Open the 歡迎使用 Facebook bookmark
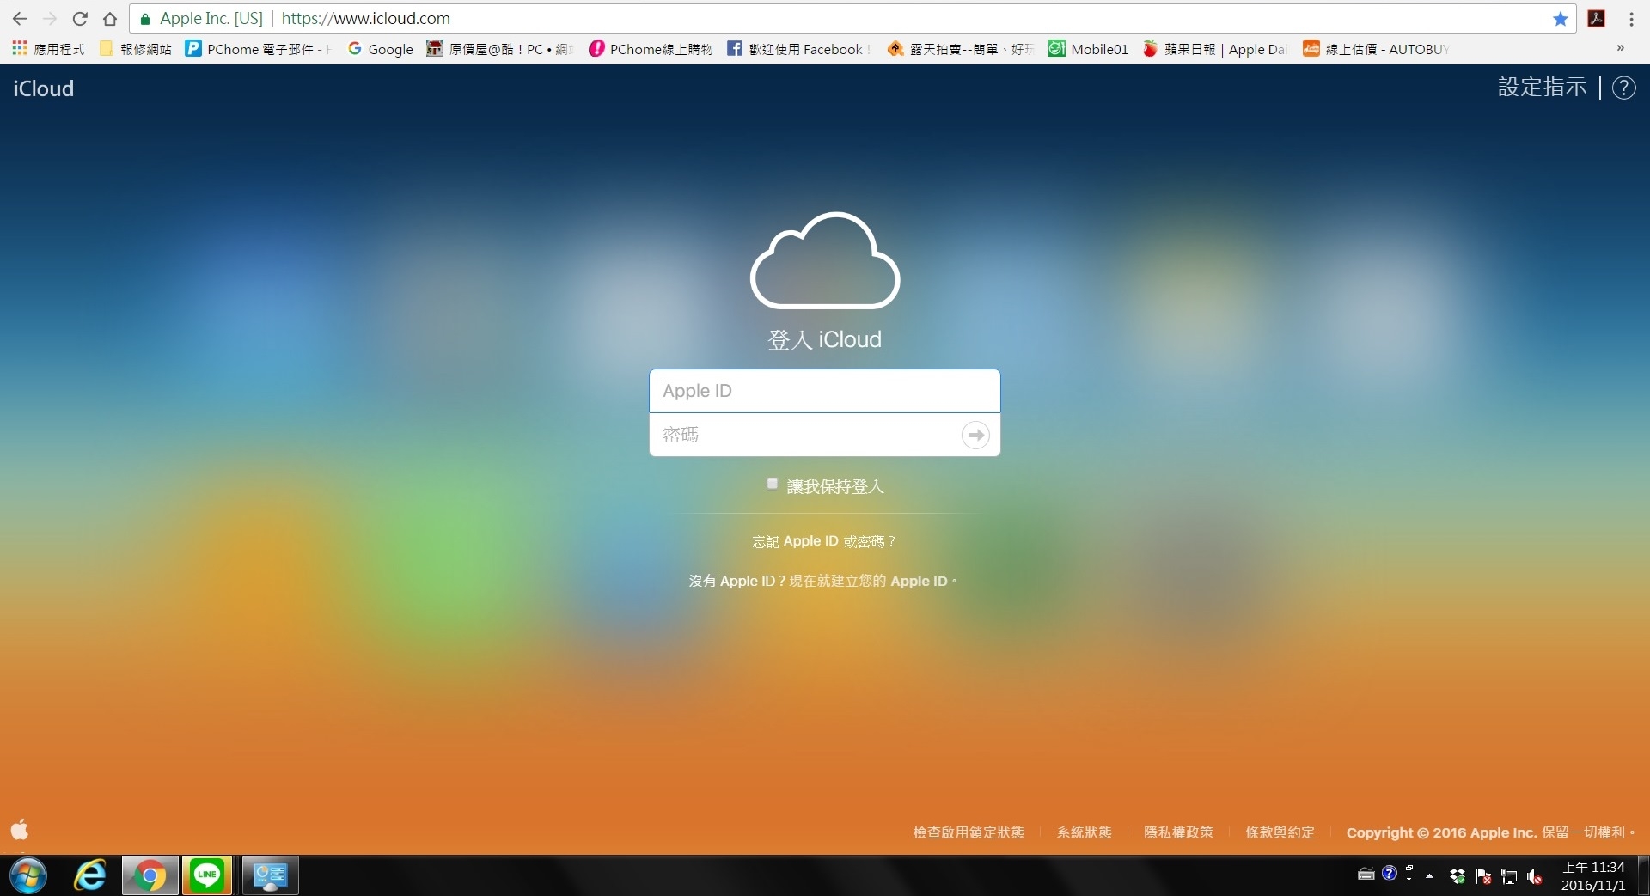The height and width of the screenshot is (896, 1650). pos(798,49)
